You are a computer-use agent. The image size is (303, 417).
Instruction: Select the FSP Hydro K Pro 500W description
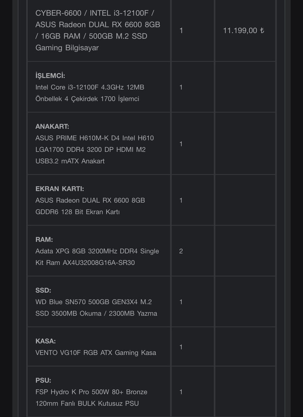(91, 398)
